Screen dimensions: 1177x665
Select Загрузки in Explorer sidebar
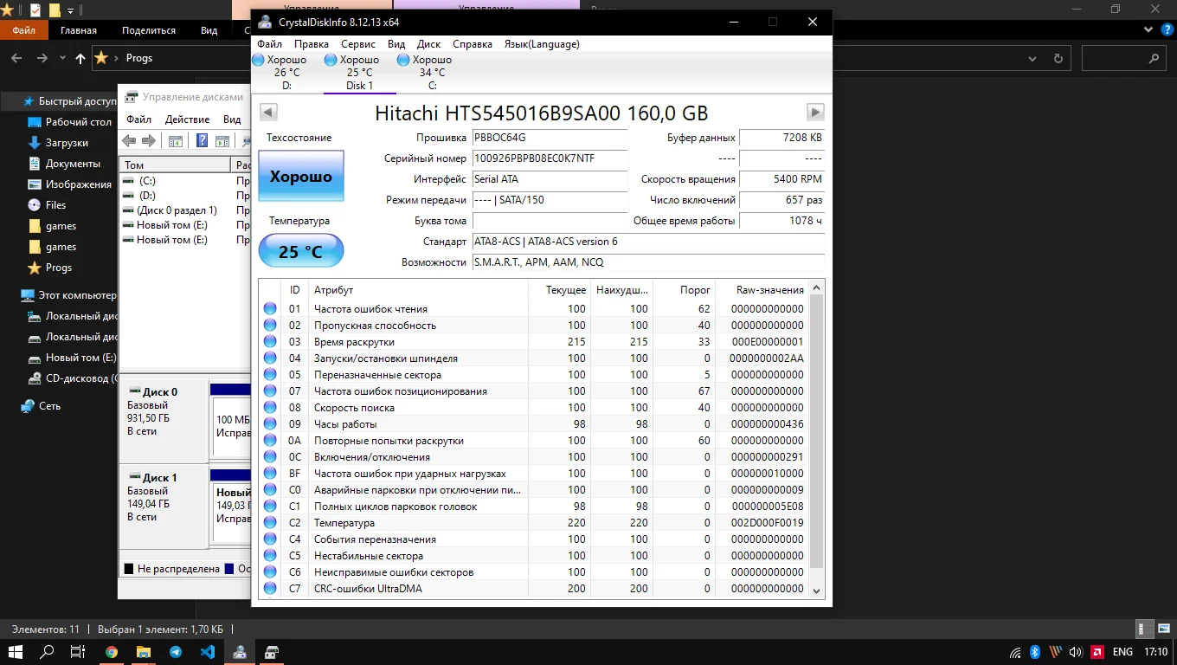(x=67, y=143)
